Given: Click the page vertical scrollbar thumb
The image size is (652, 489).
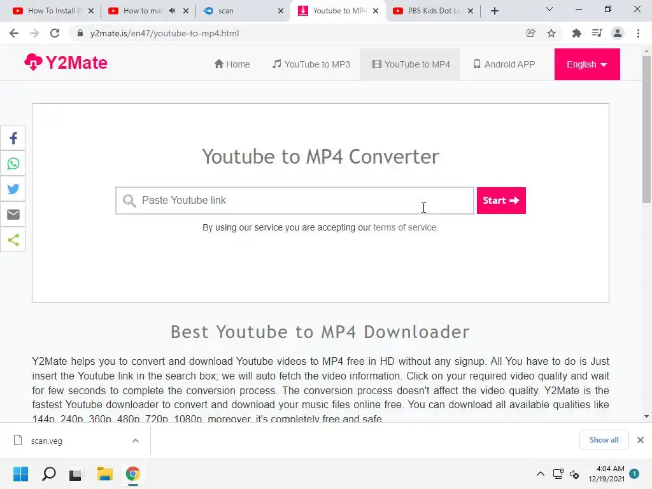Looking at the screenshot, I should (x=646, y=129).
